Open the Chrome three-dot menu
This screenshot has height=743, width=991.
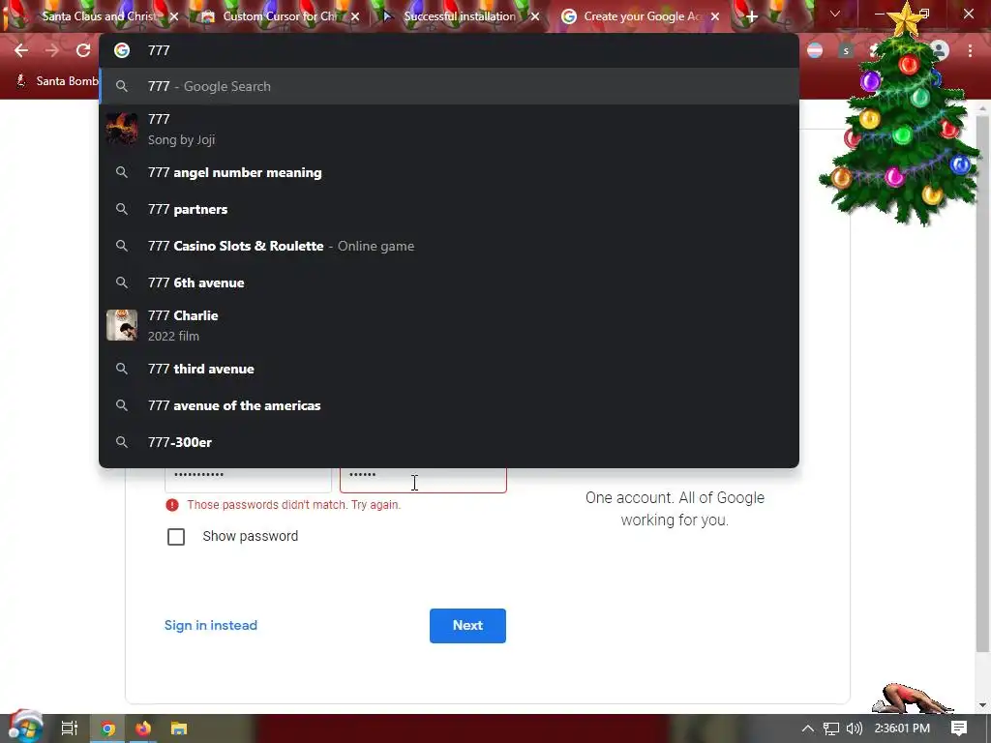coord(970,50)
